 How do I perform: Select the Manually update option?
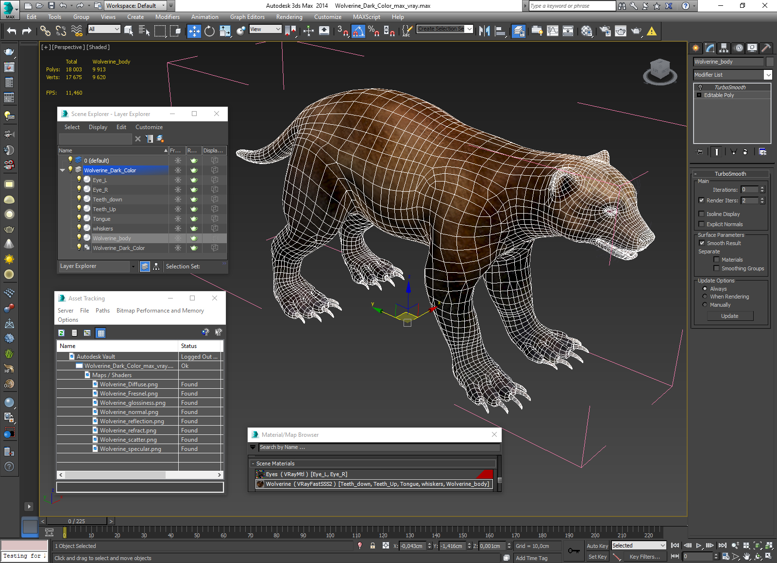click(705, 305)
